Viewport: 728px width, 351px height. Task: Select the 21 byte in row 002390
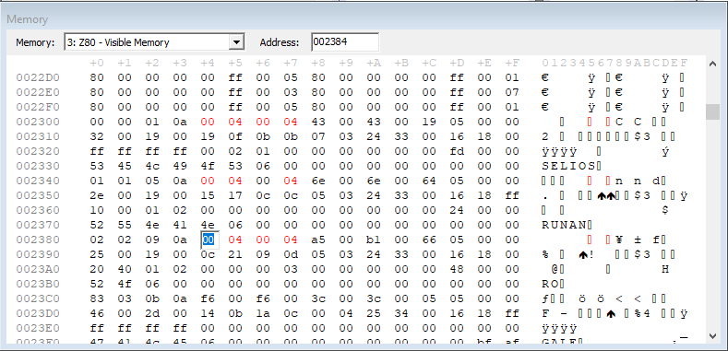point(235,254)
